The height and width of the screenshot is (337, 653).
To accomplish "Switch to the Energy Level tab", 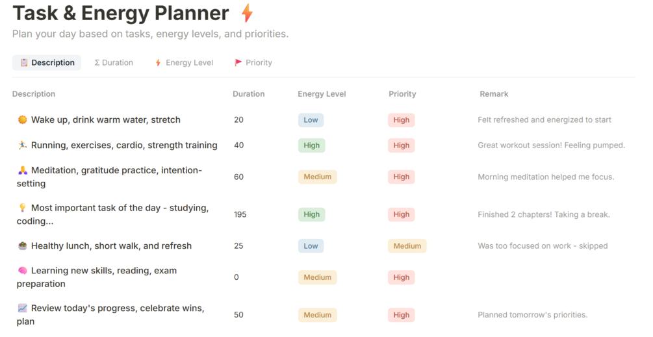I will [x=183, y=63].
